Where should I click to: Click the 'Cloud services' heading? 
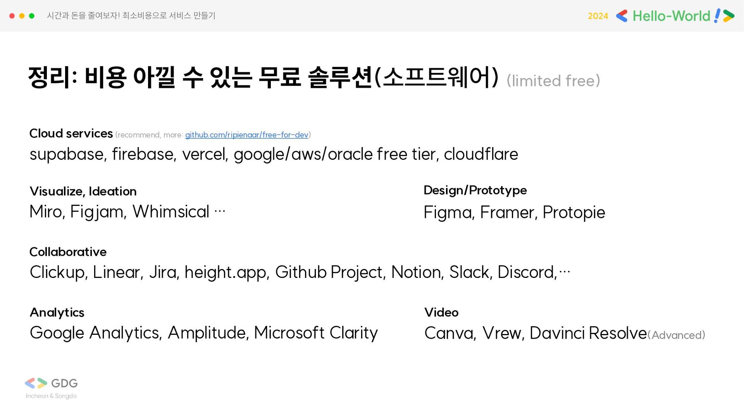pos(71,133)
